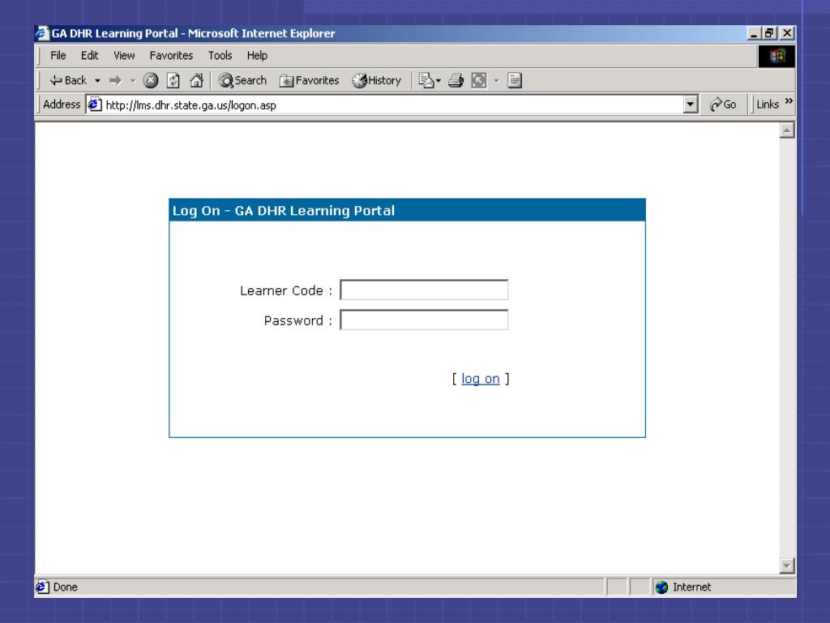
Task: Click the Go button
Action: pos(723,105)
